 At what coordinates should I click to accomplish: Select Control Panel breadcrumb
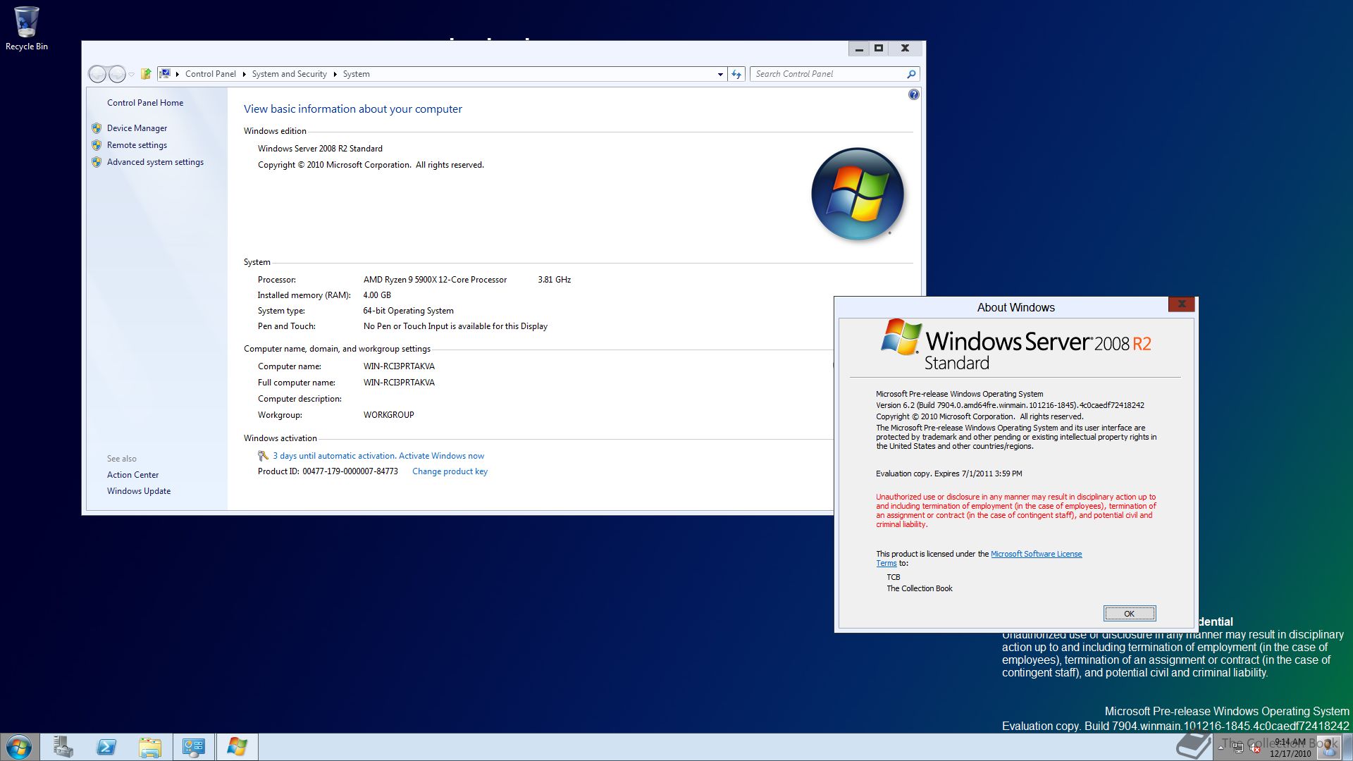[211, 74]
